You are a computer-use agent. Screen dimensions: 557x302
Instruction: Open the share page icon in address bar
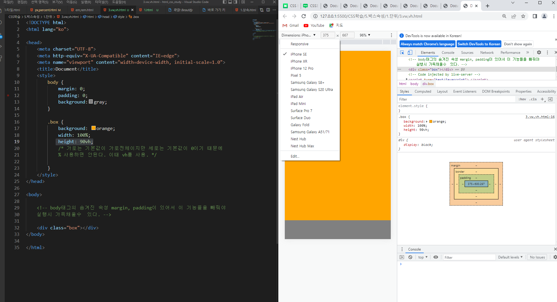[x=514, y=16]
